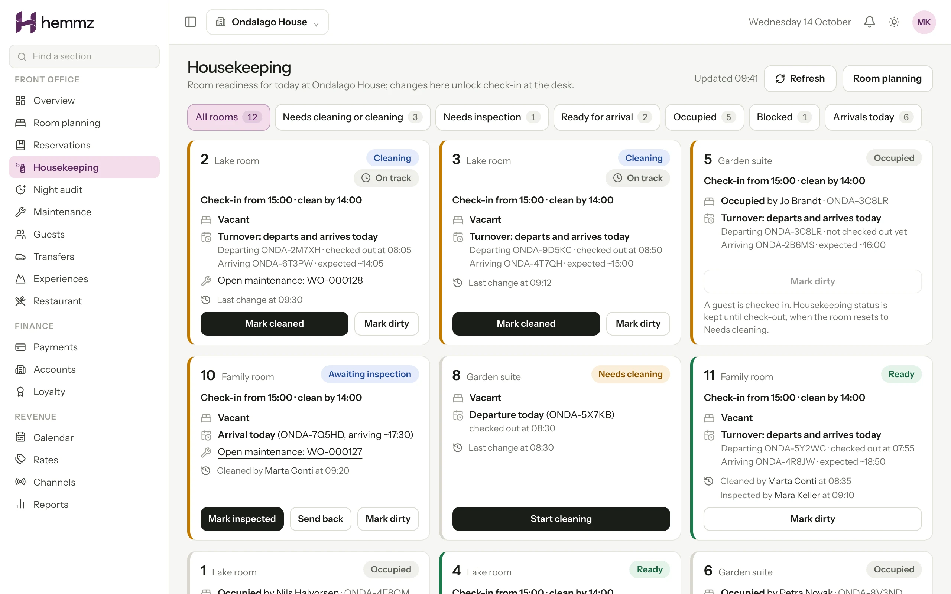Filter by Blocked rooms

coord(784,117)
